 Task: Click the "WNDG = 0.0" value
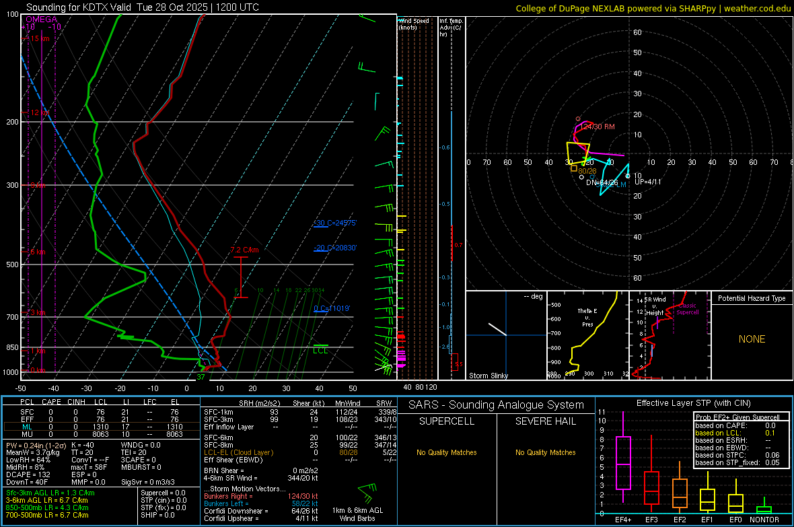pyautogui.click(x=141, y=445)
